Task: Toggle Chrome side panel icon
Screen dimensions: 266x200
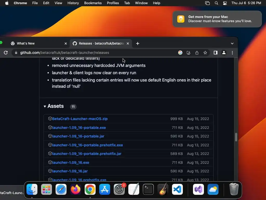Action: 215,53
